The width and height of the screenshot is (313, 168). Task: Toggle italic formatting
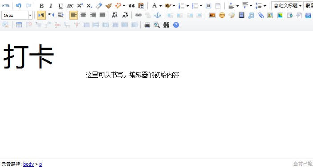51,6
